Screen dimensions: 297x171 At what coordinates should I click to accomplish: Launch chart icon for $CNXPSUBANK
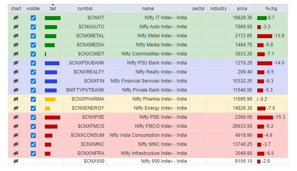(x=16, y=63)
